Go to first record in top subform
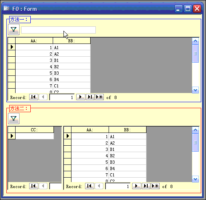206x200 pixels. point(34,97)
